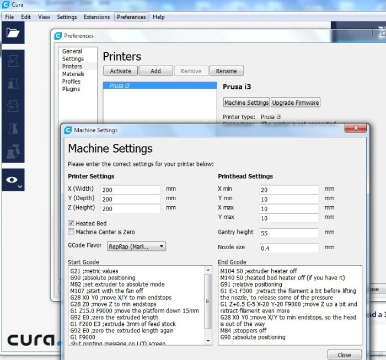Click the Upgrade Firmware button
This screenshot has height=360, width=386.
(296, 103)
